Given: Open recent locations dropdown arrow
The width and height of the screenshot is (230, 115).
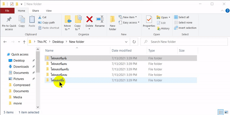Looking at the screenshot, I should pyautogui.click(x=19, y=42).
